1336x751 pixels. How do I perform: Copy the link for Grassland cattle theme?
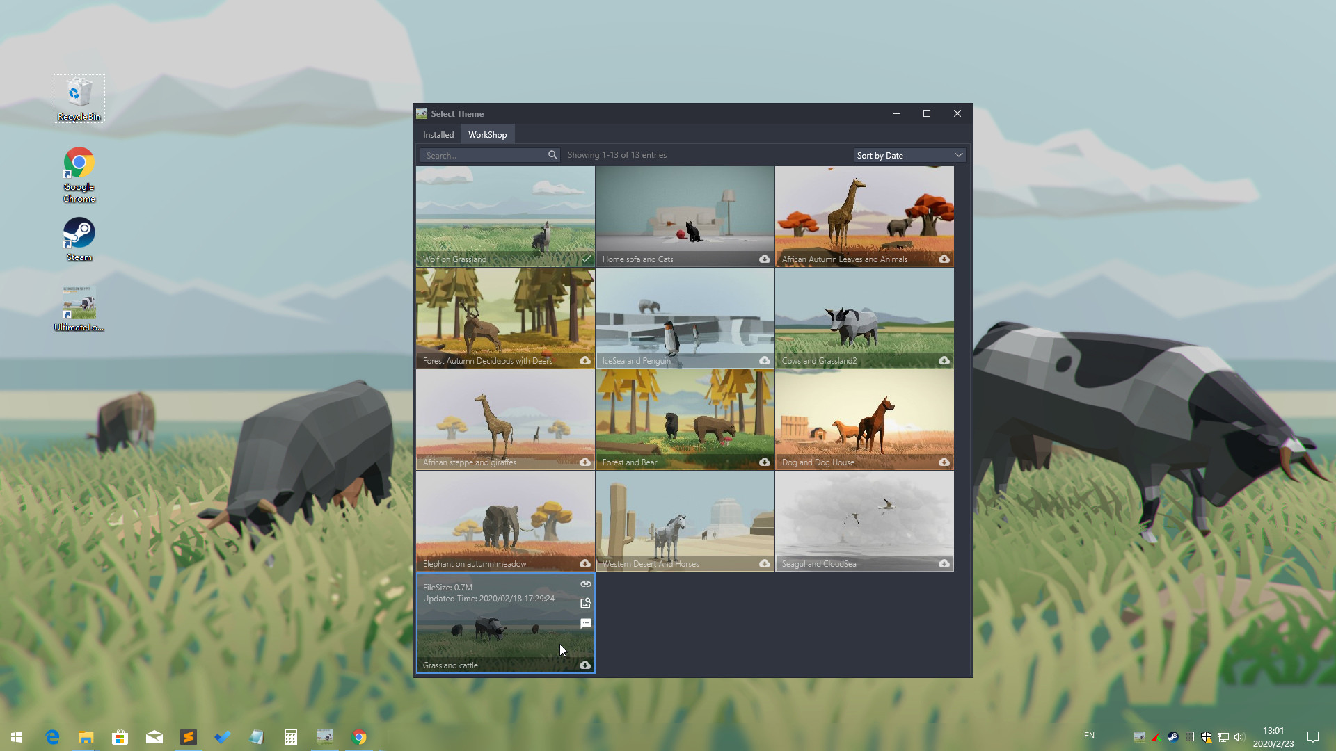coord(586,584)
